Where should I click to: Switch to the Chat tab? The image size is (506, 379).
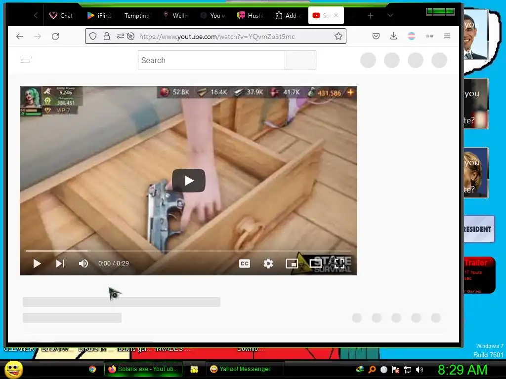click(62, 15)
